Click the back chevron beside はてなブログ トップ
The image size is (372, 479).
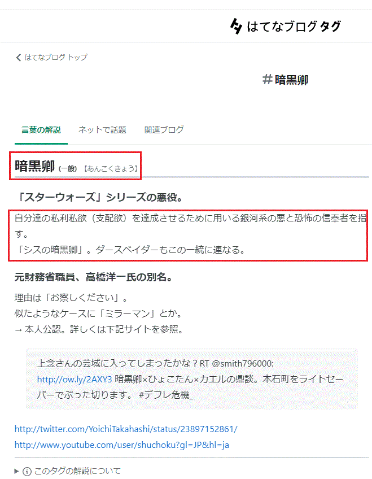(x=18, y=58)
